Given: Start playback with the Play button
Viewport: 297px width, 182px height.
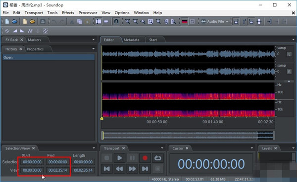Looking at the screenshot, I should click(119, 158).
